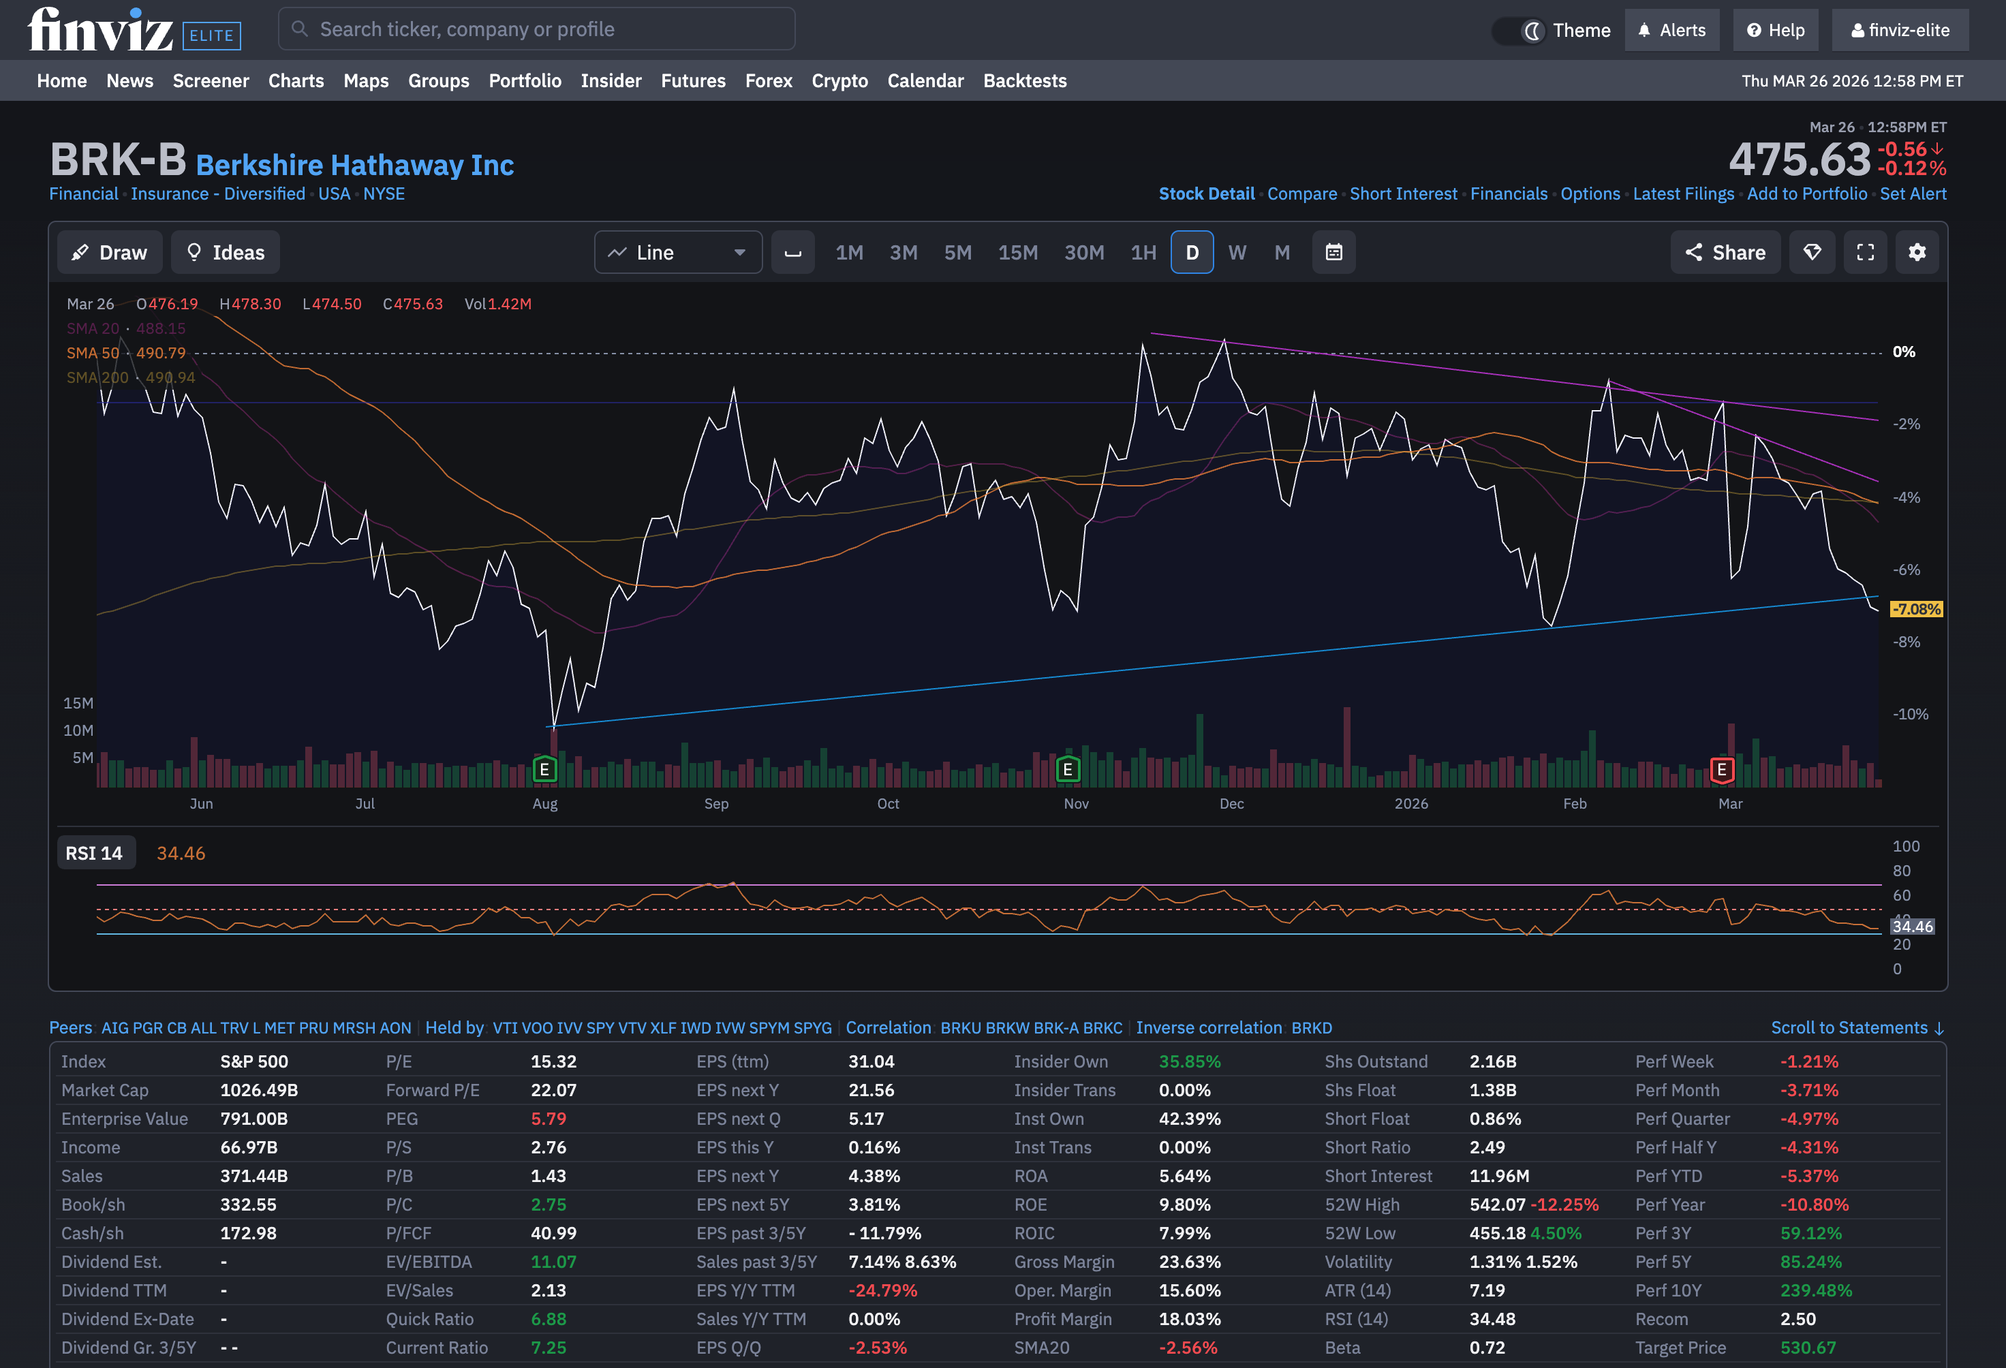The image size is (2006, 1368).
Task: Open the date range calendar icon
Action: (x=1333, y=252)
